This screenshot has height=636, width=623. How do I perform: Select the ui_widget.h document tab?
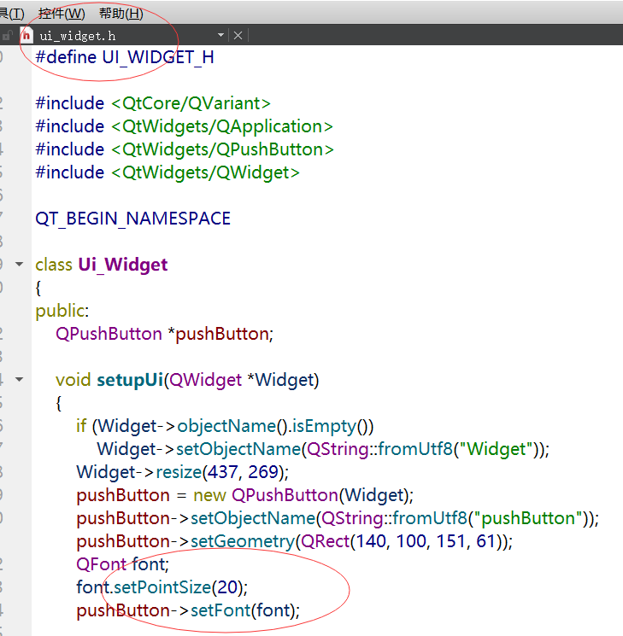pos(78,36)
